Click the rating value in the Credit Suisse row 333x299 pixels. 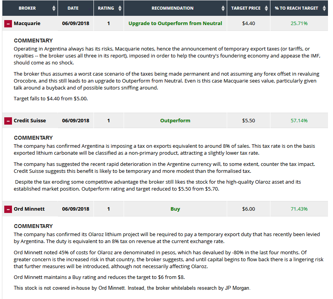click(109, 120)
